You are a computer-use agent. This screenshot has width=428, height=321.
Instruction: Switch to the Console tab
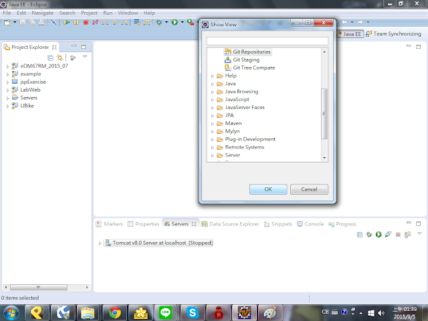click(x=310, y=224)
